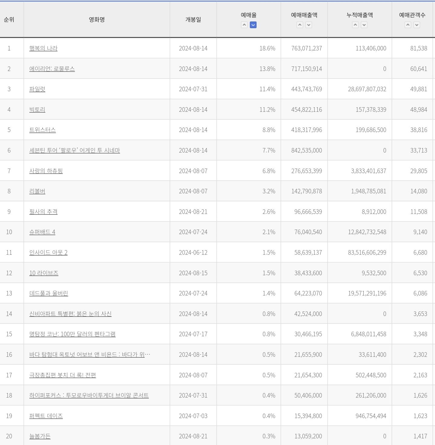This screenshot has height=445, width=435.
Task: Click the 예매매출액 header label
Action: (x=304, y=15)
